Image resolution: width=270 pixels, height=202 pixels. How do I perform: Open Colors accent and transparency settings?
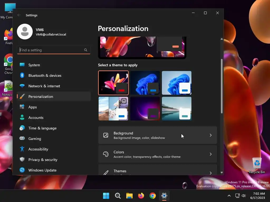tap(158, 154)
